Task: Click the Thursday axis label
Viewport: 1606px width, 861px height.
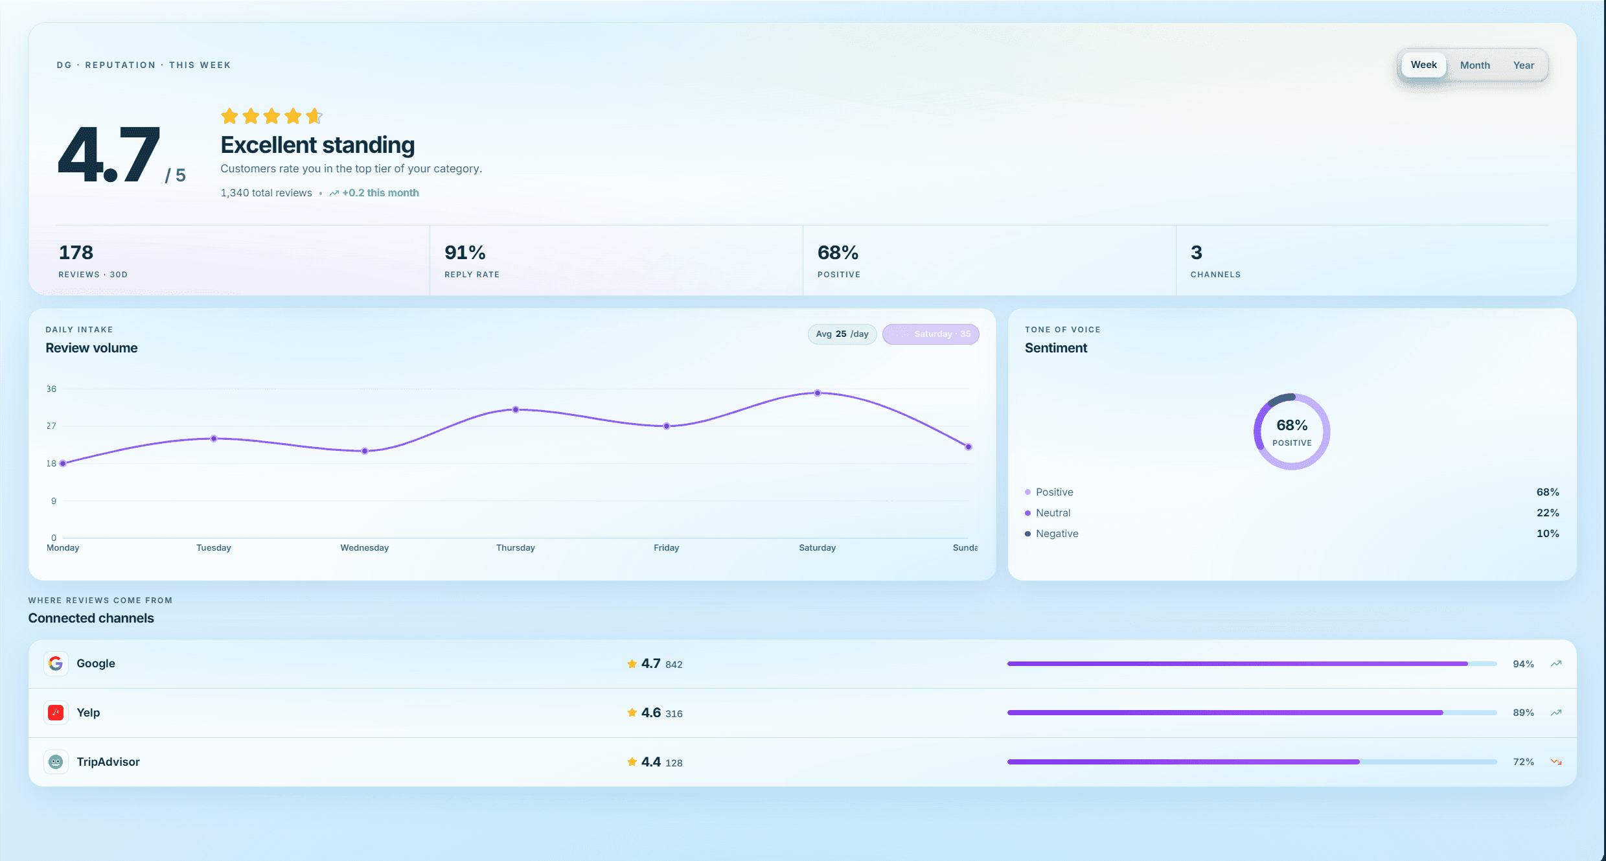Action: coord(516,548)
